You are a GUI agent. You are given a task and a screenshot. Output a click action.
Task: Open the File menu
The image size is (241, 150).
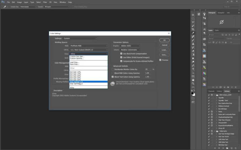[8, 2]
